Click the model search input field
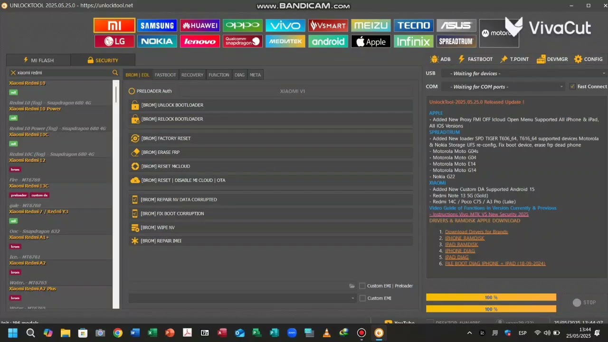The image size is (608, 342). coord(64,73)
